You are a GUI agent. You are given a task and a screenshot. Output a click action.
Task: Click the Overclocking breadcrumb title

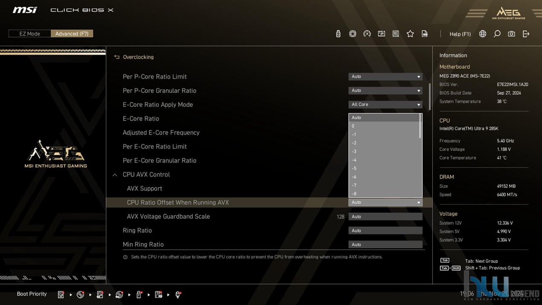[x=138, y=57]
